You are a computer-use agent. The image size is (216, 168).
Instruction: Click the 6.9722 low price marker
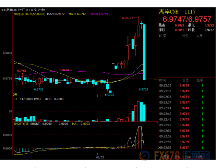[109, 95]
